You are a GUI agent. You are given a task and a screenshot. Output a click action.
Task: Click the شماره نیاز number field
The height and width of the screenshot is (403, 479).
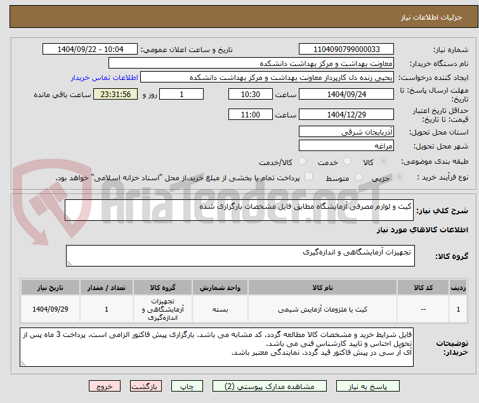tap(346, 50)
